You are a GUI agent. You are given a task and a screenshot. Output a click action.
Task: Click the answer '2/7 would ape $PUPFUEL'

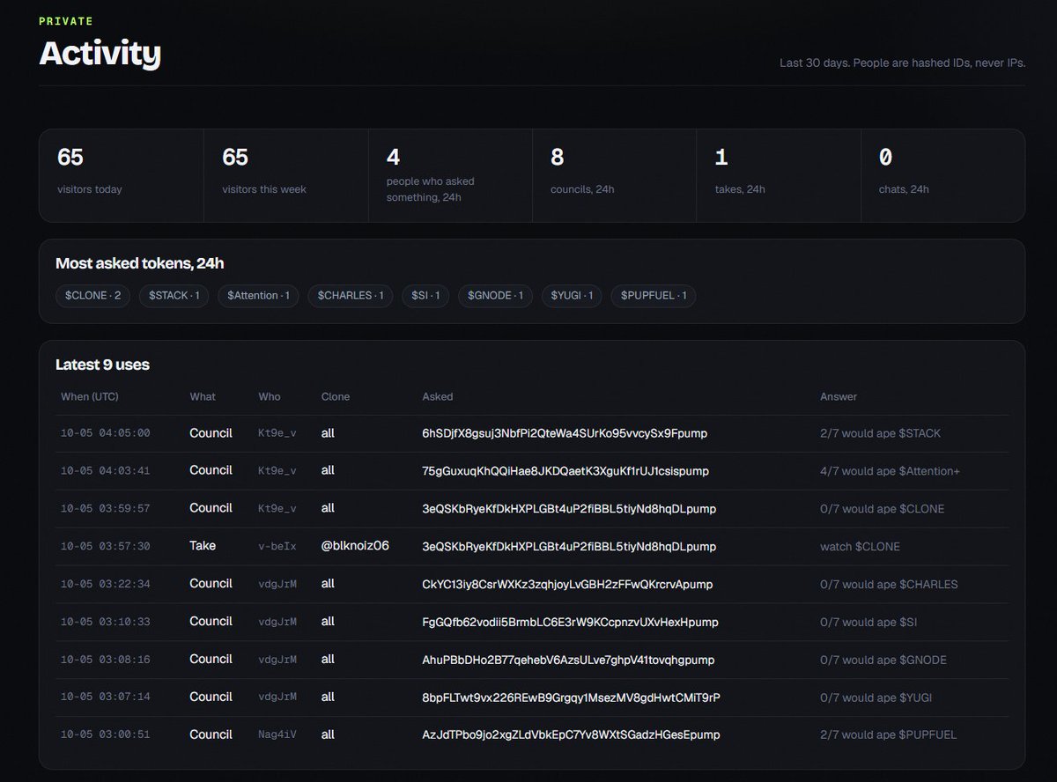tap(888, 735)
